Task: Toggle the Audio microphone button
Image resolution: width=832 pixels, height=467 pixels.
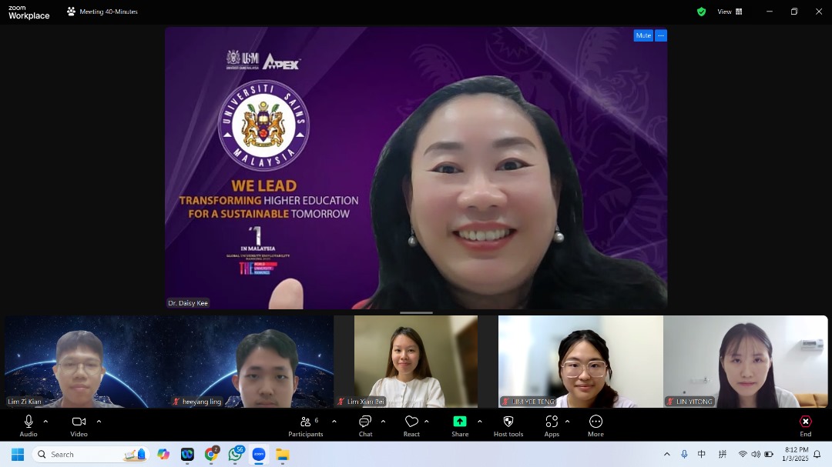Action: [29, 425]
